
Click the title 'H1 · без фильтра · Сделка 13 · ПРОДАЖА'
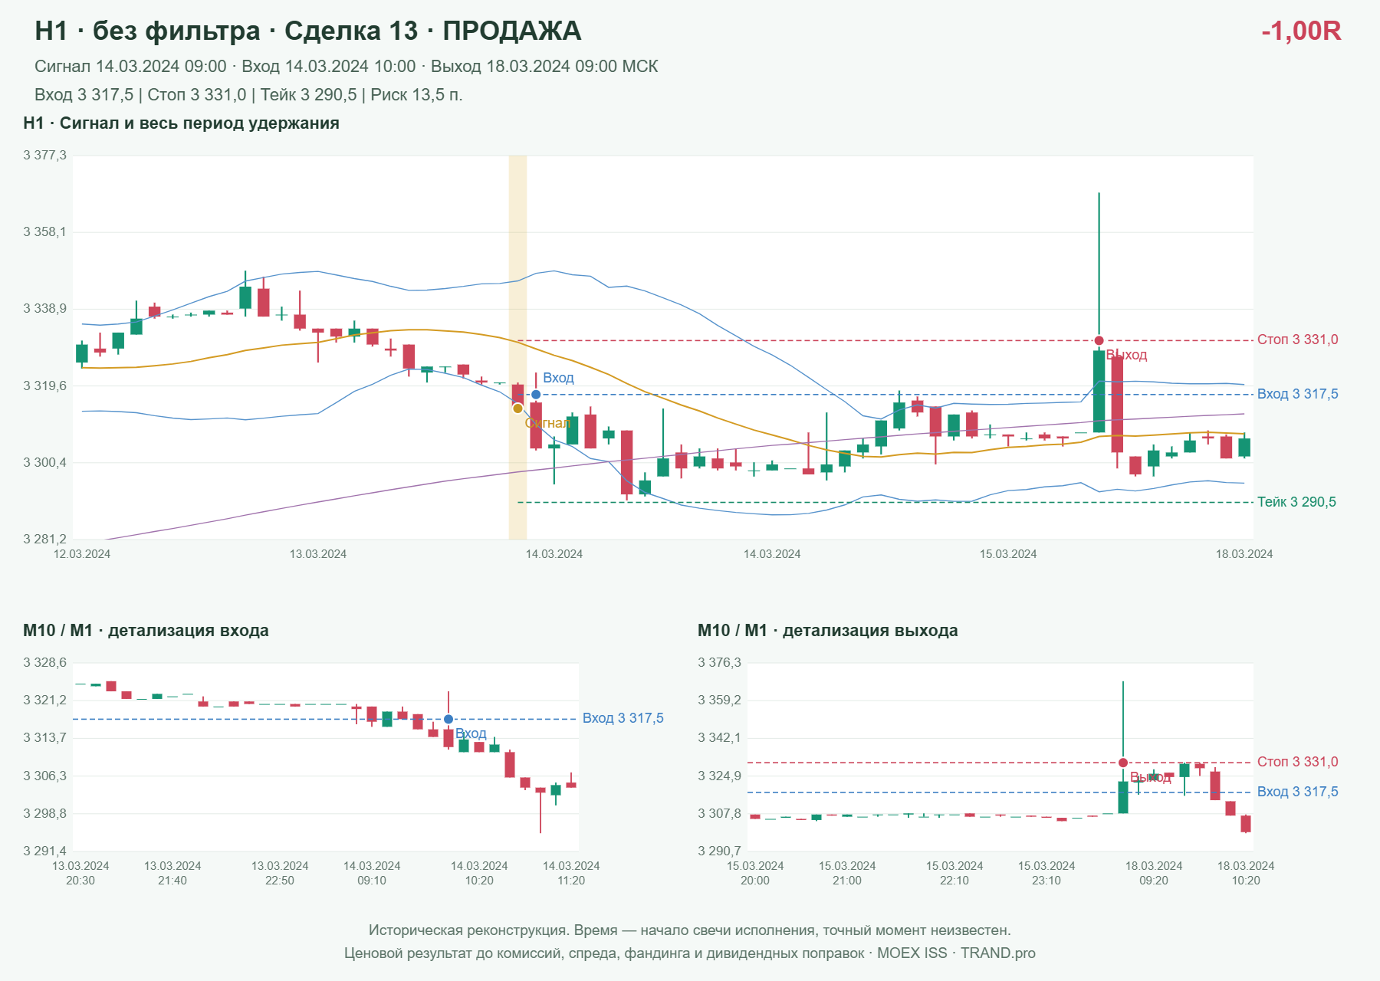(x=308, y=31)
